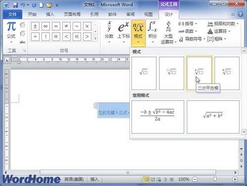Switch to the 插入 (Insert) tab
The height and width of the screenshot is (186, 247).
click(x=50, y=14)
